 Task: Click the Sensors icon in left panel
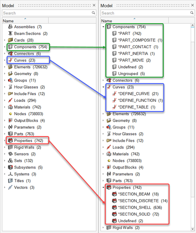click(10, 154)
